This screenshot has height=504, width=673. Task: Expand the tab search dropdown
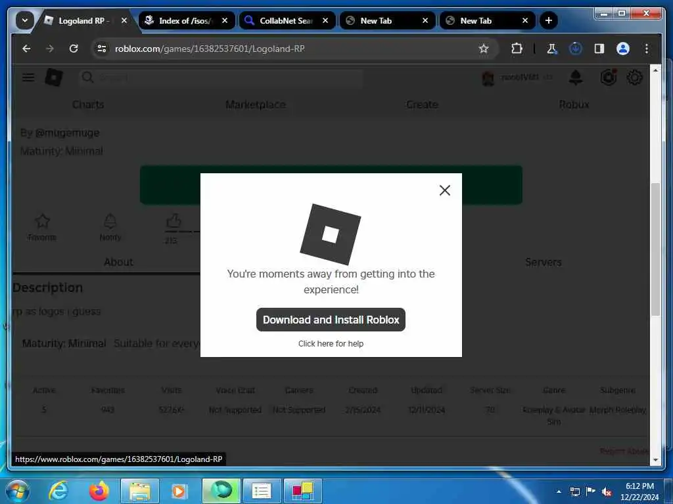point(24,20)
